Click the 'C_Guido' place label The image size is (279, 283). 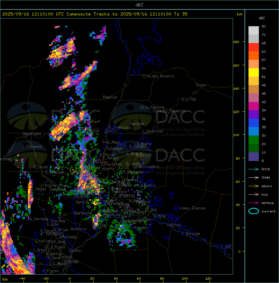pos(41,167)
